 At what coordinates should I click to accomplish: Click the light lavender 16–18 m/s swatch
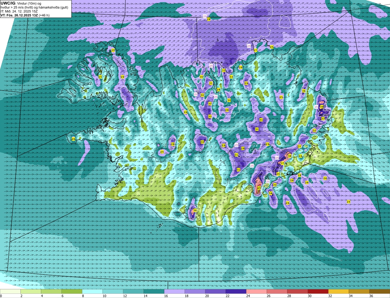(174, 291)
